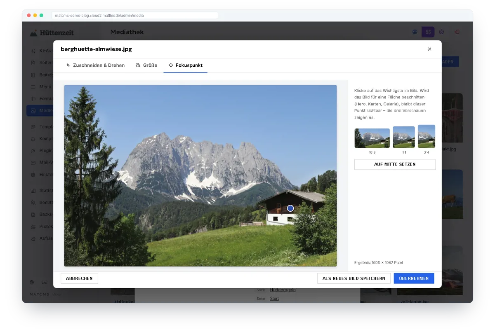Screen dimensions: 495x334
Task: Click Als neues Bild speichern
Action: (354, 278)
